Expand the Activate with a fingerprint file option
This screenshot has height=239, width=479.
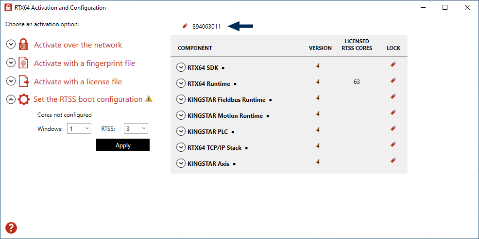pyautogui.click(x=11, y=63)
